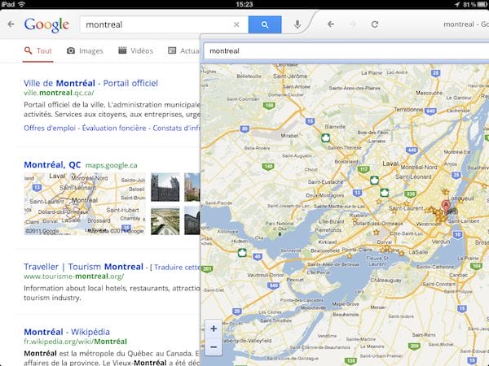Viewport: 489px width, 366px height.
Task: Tap the highway 50 shield on the map
Action: point(244,129)
